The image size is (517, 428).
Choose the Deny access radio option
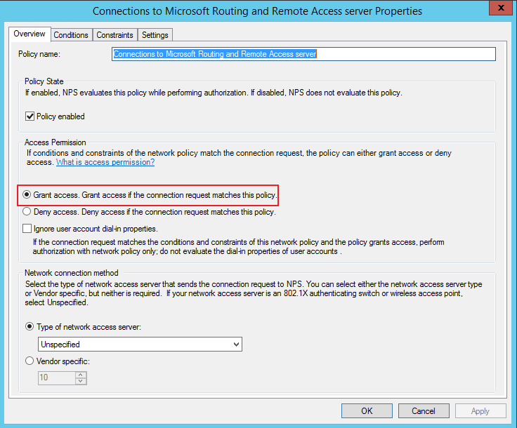[x=27, y=211]
